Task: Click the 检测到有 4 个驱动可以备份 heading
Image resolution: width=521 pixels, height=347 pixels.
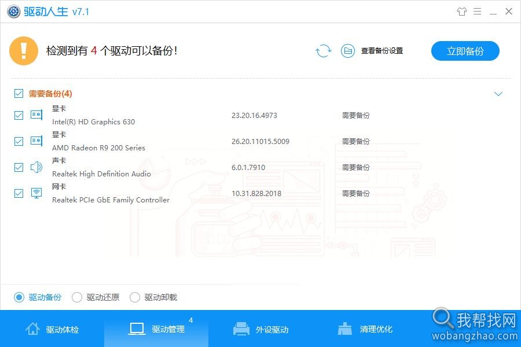Action: [x=112, y=51]
